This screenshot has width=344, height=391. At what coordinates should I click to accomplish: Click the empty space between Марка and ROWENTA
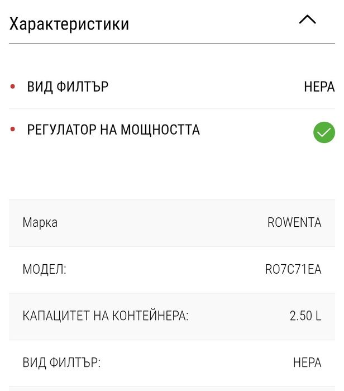tap(162, 222)
